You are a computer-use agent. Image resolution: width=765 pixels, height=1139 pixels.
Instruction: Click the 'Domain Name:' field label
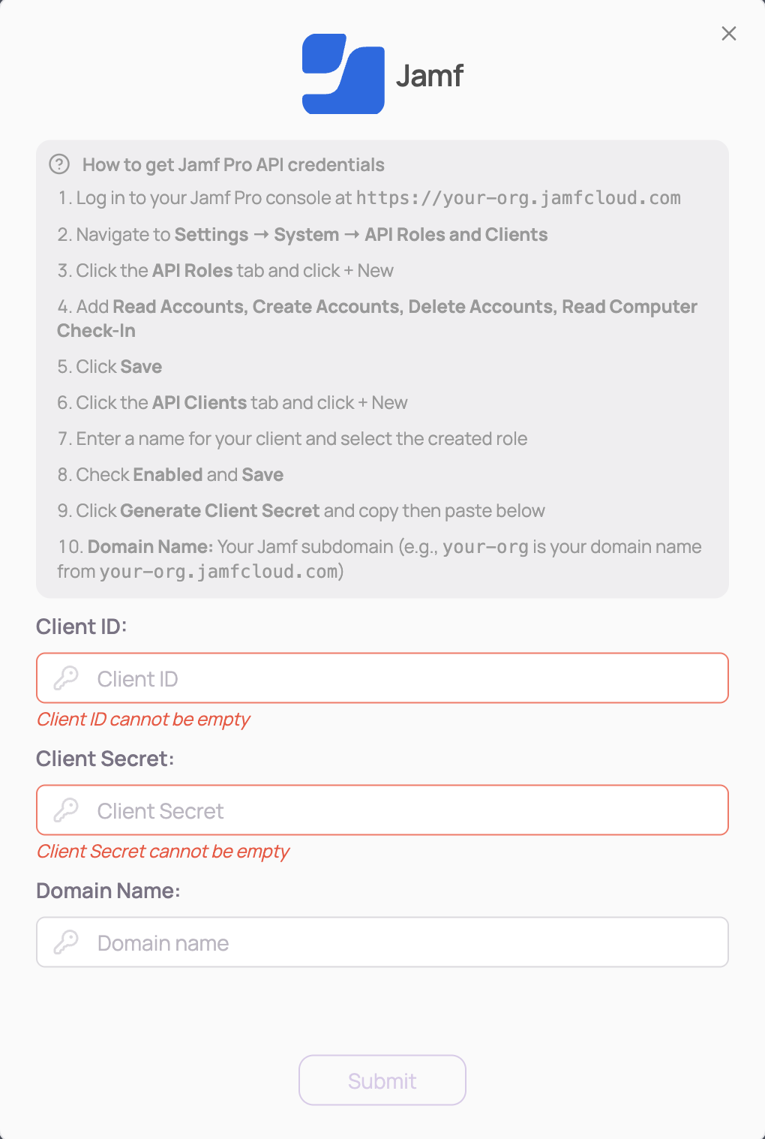108,891
